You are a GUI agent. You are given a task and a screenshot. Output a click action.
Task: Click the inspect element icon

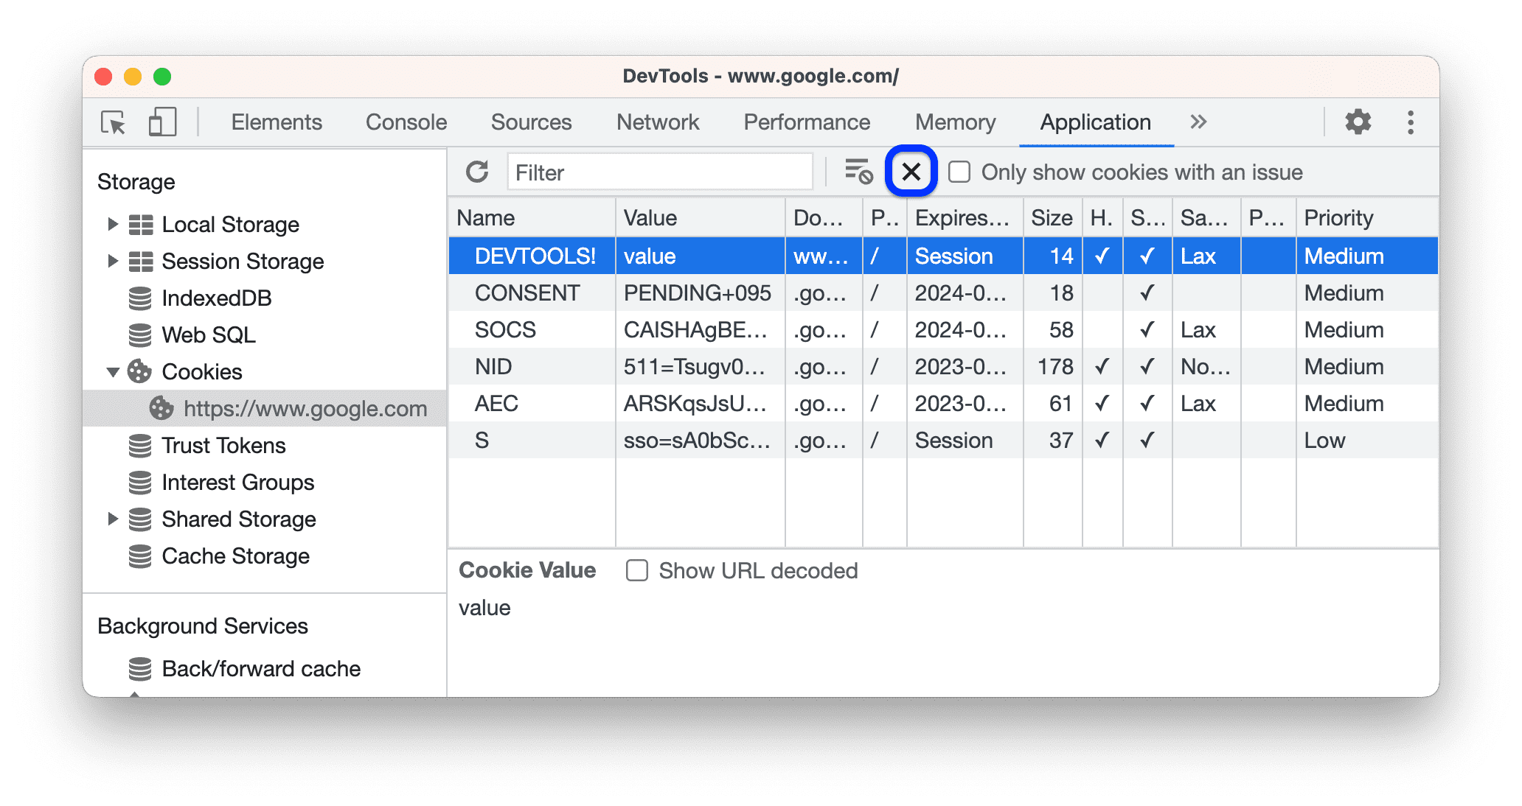(x=113, y=123)
